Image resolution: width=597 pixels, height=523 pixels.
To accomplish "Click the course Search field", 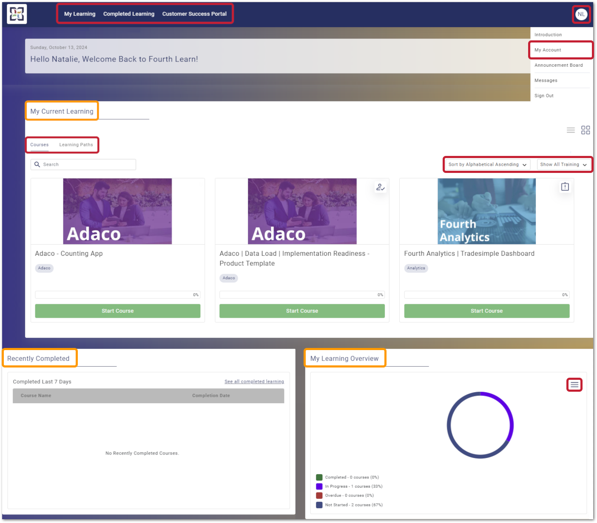I will 83,164.
